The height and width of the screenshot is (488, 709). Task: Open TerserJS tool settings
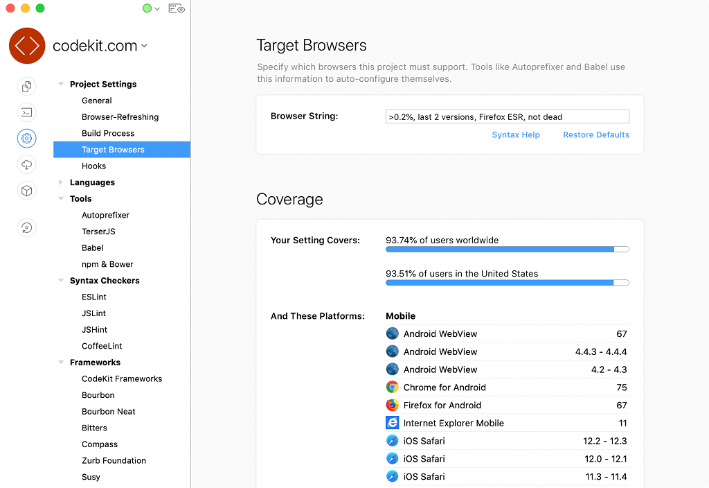(98, 232)
